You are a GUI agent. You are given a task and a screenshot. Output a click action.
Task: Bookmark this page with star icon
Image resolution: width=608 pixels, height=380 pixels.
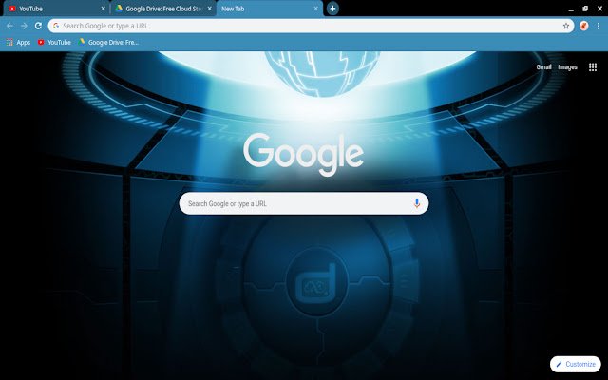pyautogui.click(x=566, y=26)
